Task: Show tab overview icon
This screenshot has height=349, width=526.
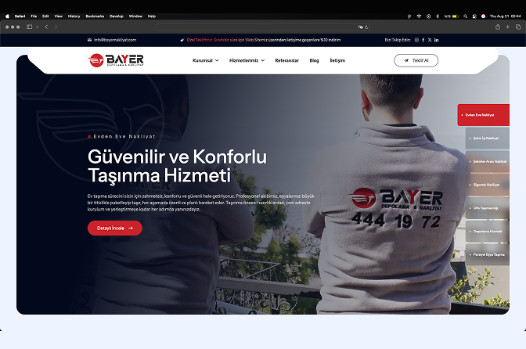Action: click(518, 27)
